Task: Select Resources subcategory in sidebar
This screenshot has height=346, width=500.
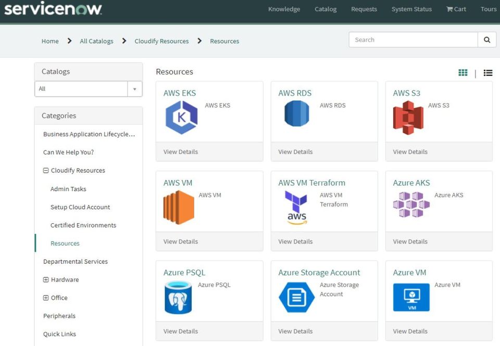Action: 65,244
